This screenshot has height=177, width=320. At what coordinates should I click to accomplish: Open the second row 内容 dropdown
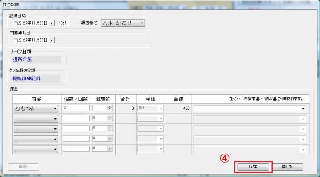(x=55, y=118)
